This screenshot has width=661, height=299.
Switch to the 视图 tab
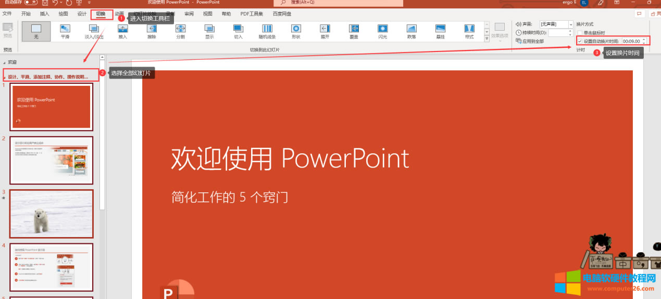click(x=208, y=14)
